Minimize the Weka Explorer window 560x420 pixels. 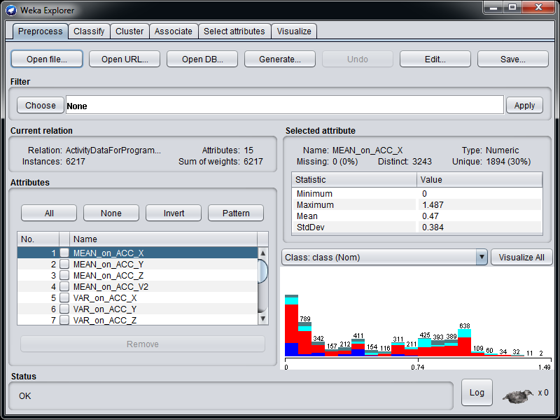tap(493, 8)
